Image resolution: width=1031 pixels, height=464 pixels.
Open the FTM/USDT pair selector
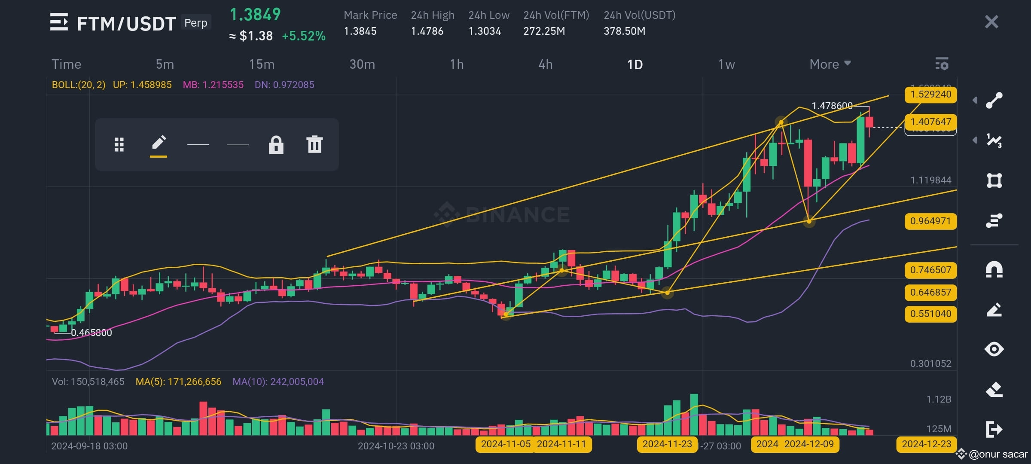click(126, 24)
